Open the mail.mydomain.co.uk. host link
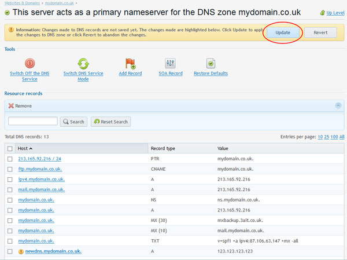This screenshot has height=260, width=347. click(42, 189)
